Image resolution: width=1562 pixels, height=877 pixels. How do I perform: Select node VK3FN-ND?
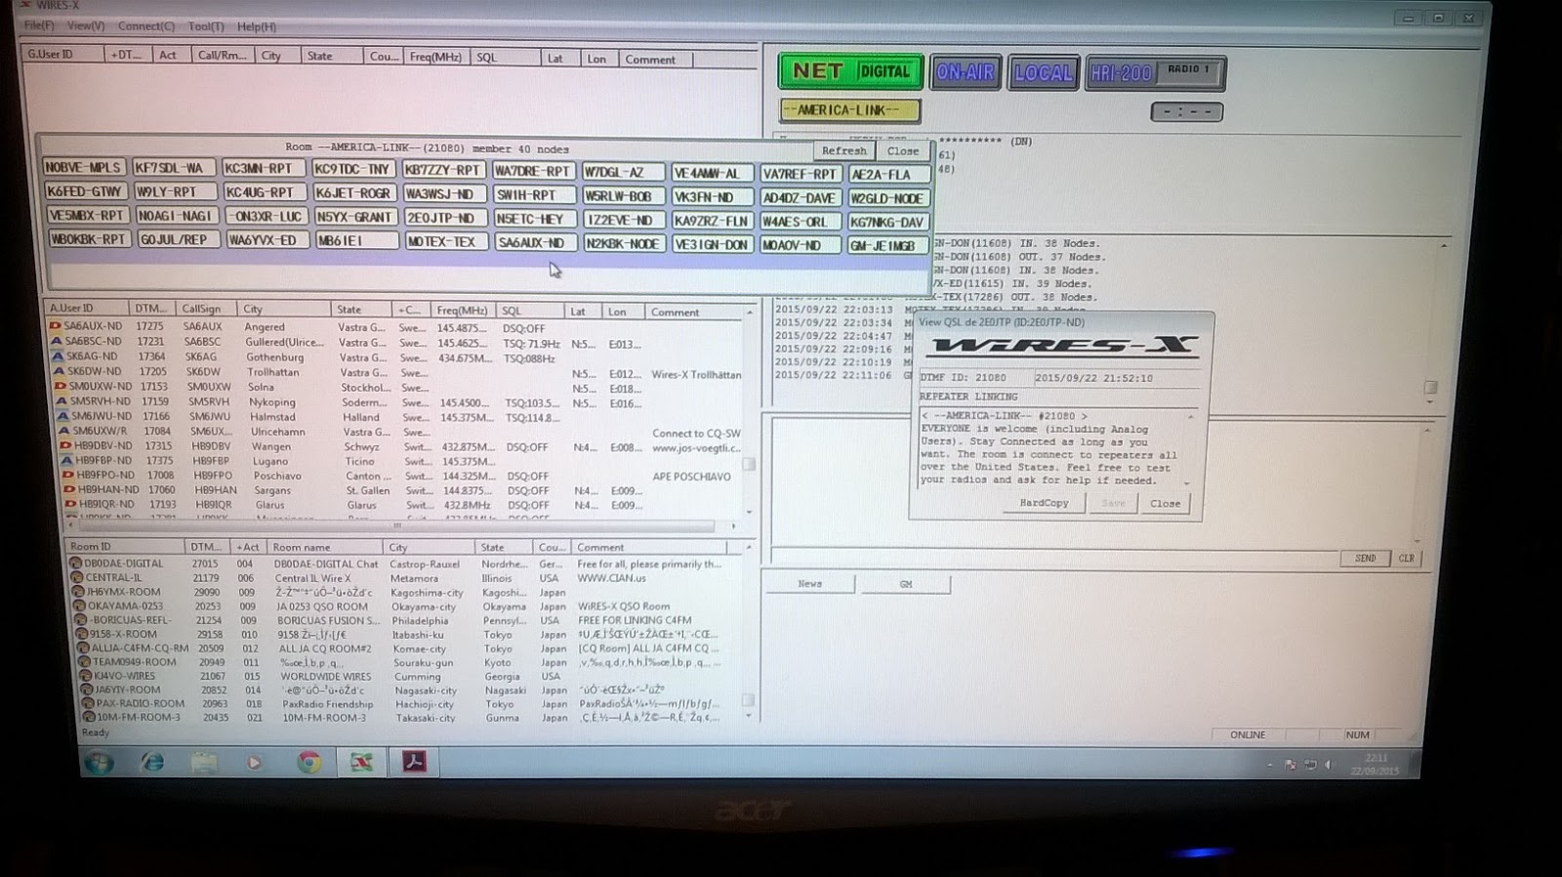[712, 197]
